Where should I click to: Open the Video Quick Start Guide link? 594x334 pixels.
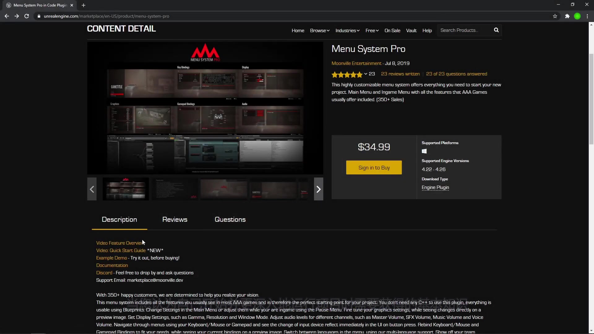[x=121, y=250]
